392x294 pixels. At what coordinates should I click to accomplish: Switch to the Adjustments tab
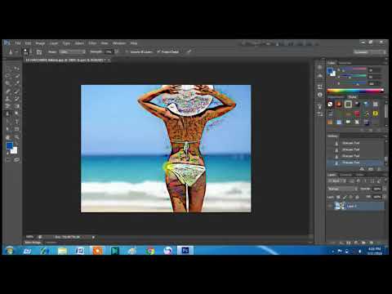tap(336, 97)
